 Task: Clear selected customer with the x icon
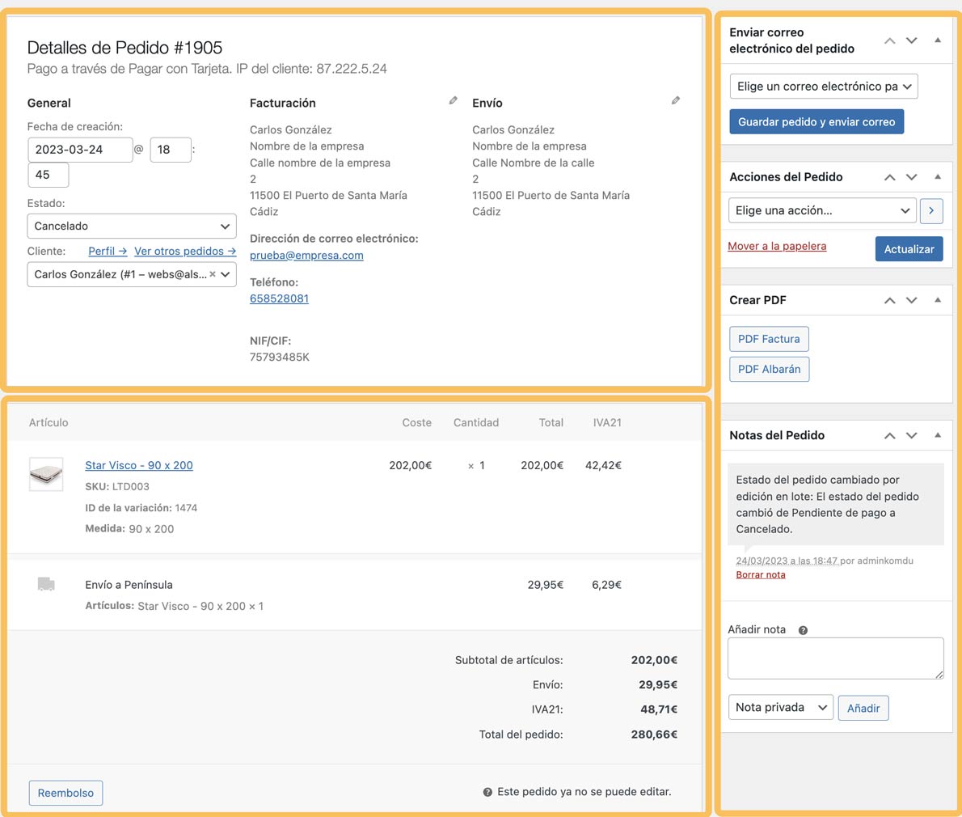(x=213, y=274)
